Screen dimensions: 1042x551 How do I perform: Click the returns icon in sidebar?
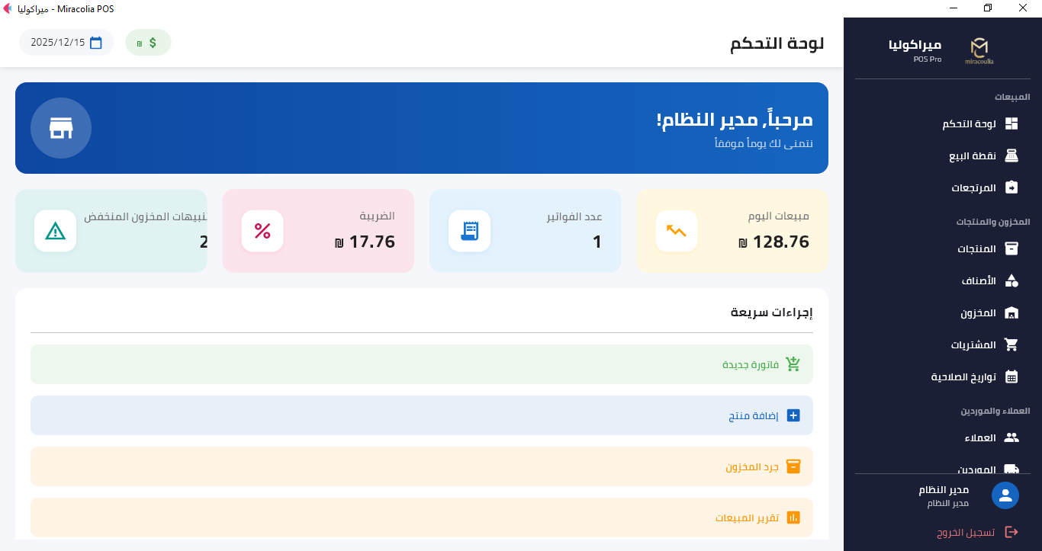coord(1011,187)
